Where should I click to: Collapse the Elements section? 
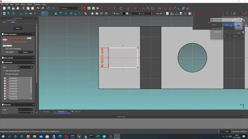click(x=33, y=105)
